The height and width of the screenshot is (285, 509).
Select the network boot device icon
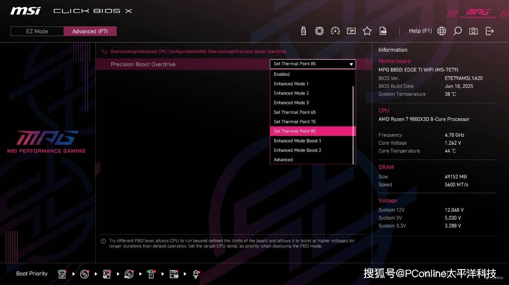coord(196,274)
